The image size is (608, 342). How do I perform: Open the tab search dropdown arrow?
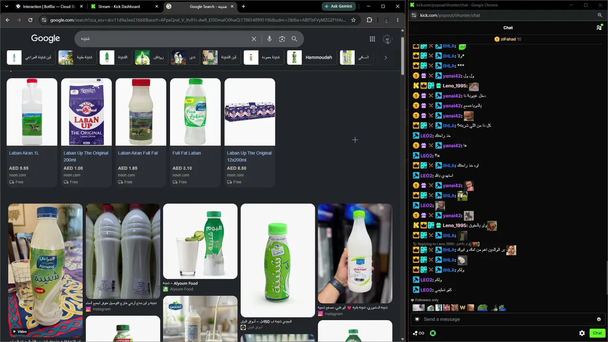pyautogui.click(x=7, y=7)
